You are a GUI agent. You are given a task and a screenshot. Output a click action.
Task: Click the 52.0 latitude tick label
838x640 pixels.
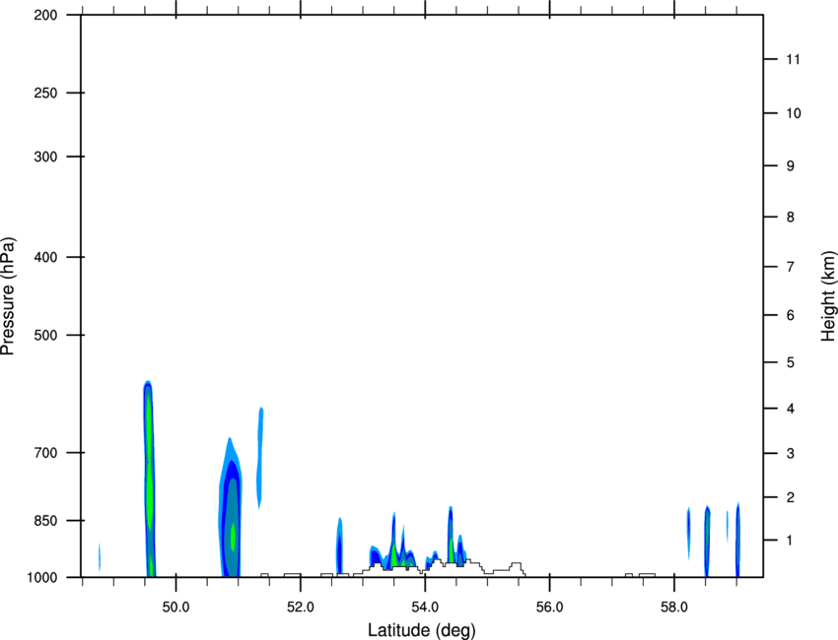click(301, 608)
